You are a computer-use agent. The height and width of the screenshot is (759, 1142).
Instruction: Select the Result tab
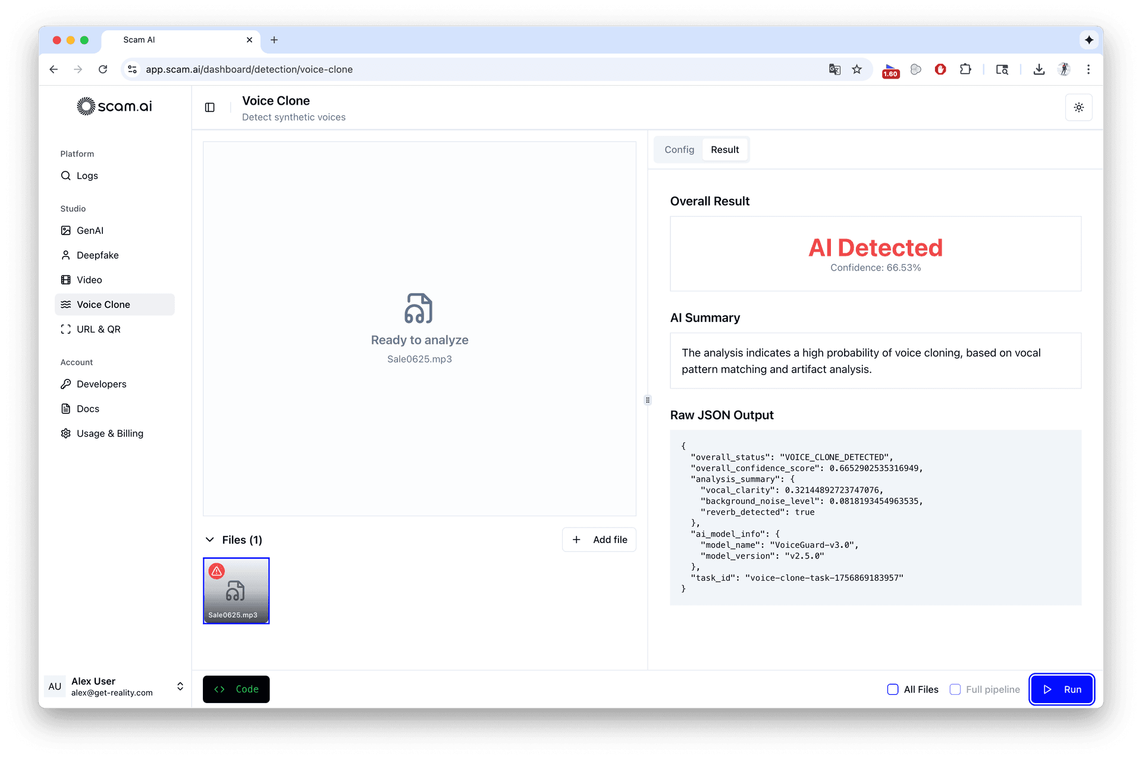point(724,150)
